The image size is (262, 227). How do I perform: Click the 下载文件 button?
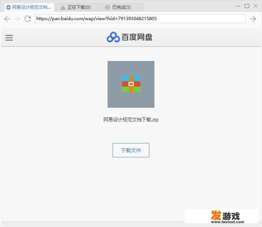pyautogui.click(x=131, y=150)
